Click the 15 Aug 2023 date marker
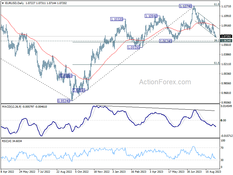The height and width of the screenshot is (175, 233). tap(213, 171)
